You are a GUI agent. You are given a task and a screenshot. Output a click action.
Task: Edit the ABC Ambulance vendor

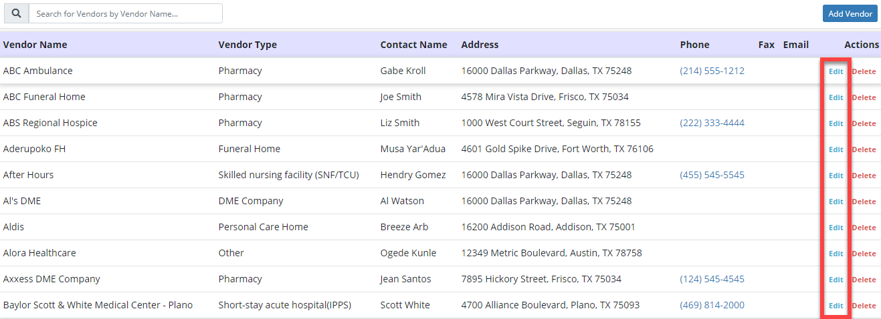[836, 71]
